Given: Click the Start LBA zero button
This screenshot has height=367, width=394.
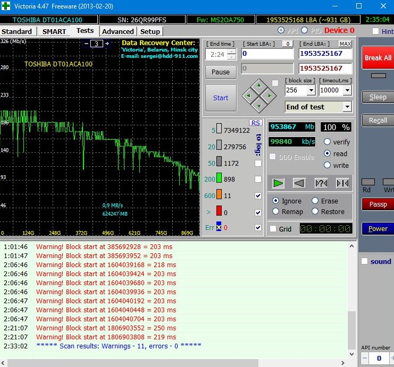Looking at the screenshot, I should click(x=288, y=44).
